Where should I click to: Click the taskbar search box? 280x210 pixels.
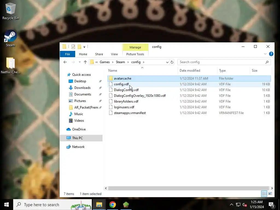[x=52, y=205]
